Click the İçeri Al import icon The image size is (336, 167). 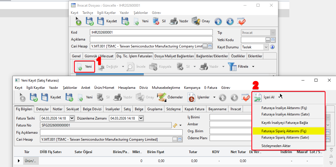click(257, 98)
